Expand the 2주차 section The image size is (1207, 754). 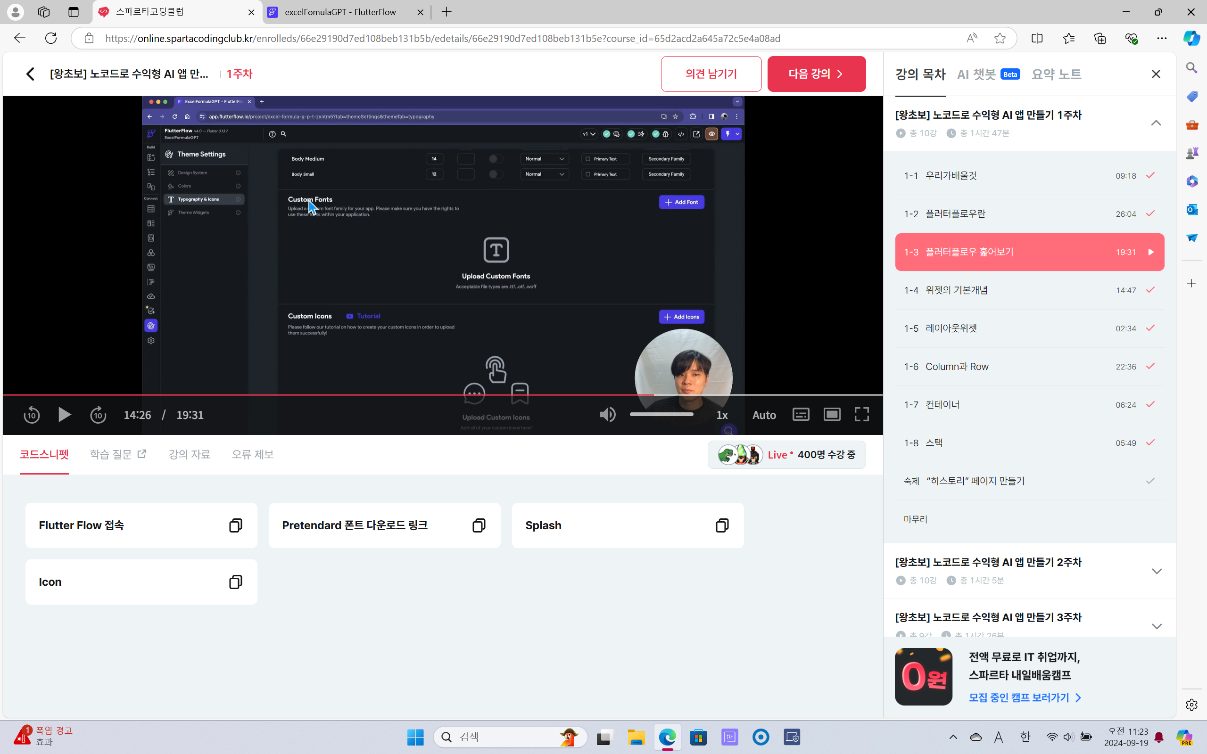coord(1156,571)
